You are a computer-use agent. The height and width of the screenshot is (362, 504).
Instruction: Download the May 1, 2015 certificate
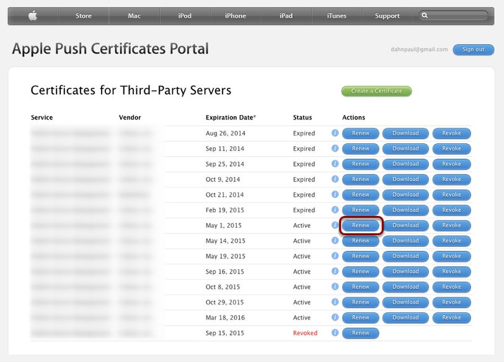click(x=405, y=226)
